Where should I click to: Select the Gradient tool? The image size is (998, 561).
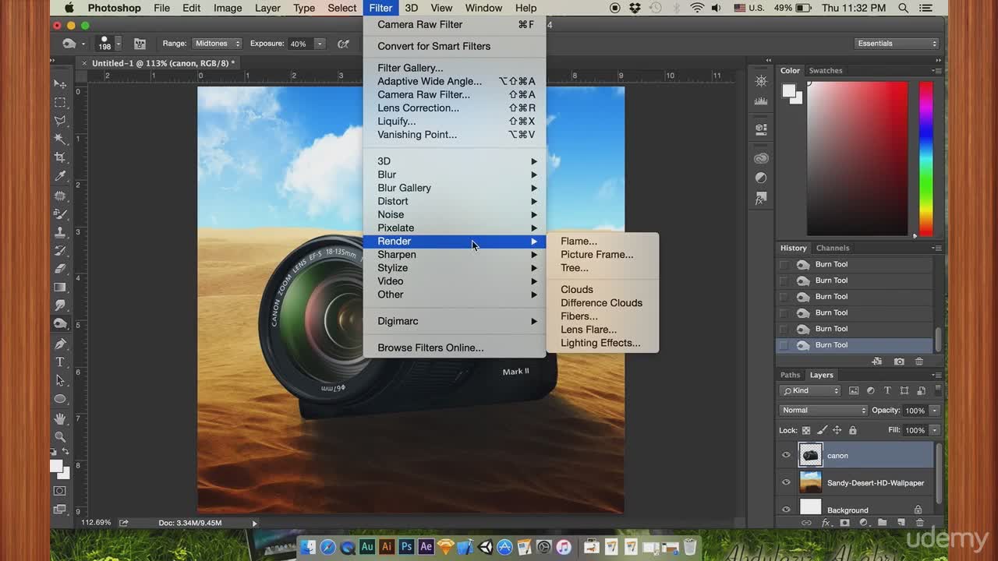60,288
